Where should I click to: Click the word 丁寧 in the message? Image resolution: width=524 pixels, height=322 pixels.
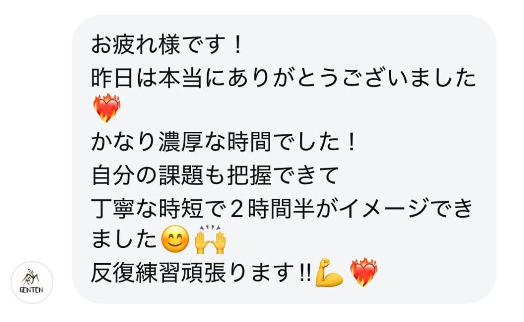pos(113,208)
